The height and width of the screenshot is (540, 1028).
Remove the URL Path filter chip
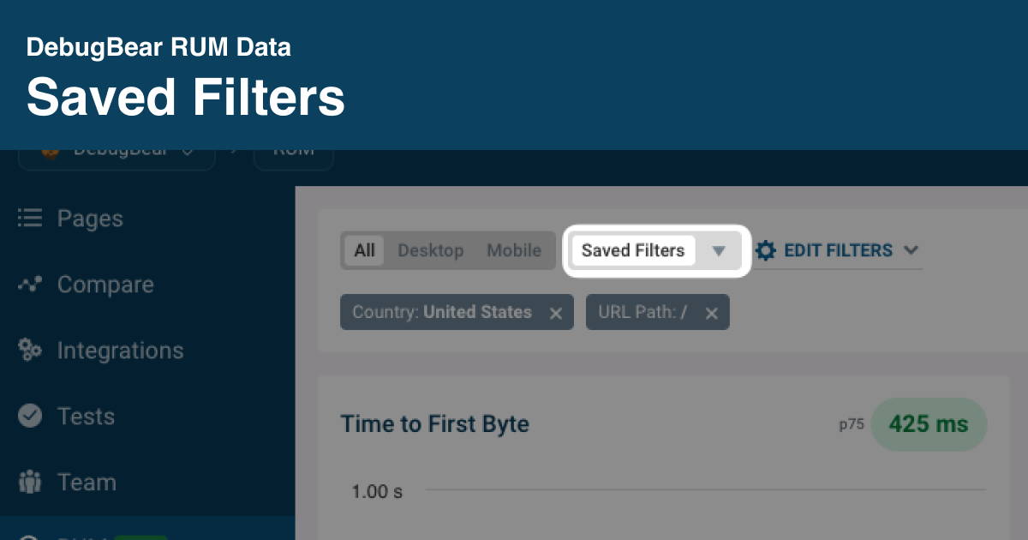coord(711,313)
